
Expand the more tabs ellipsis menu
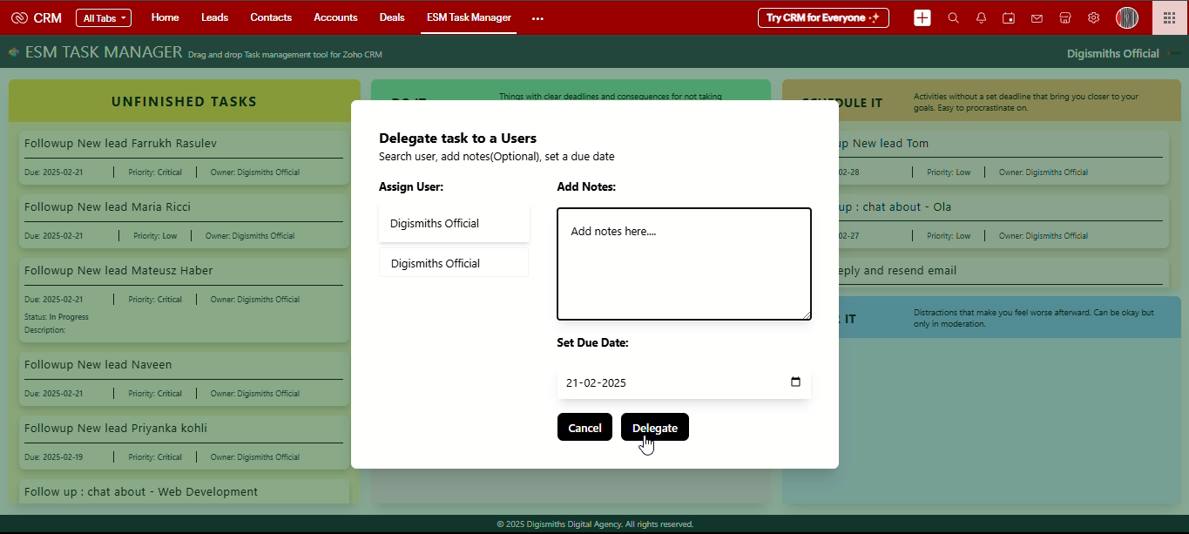tap(537, 17)
